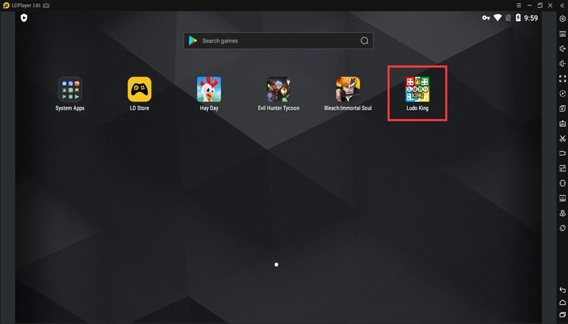Click the Android back arrow icon
The image size is (568, 324).
562,290
